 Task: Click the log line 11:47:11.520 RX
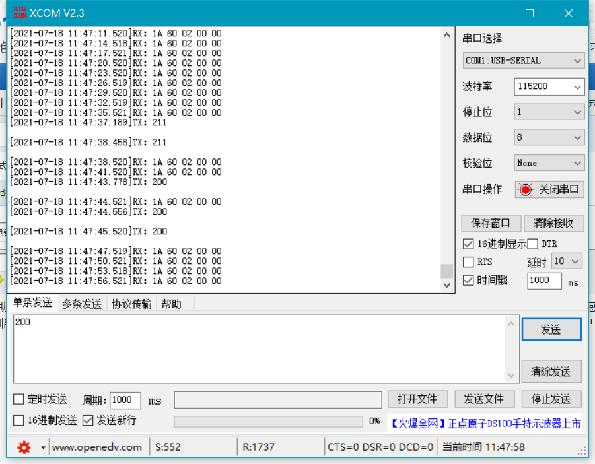[116, 33]
